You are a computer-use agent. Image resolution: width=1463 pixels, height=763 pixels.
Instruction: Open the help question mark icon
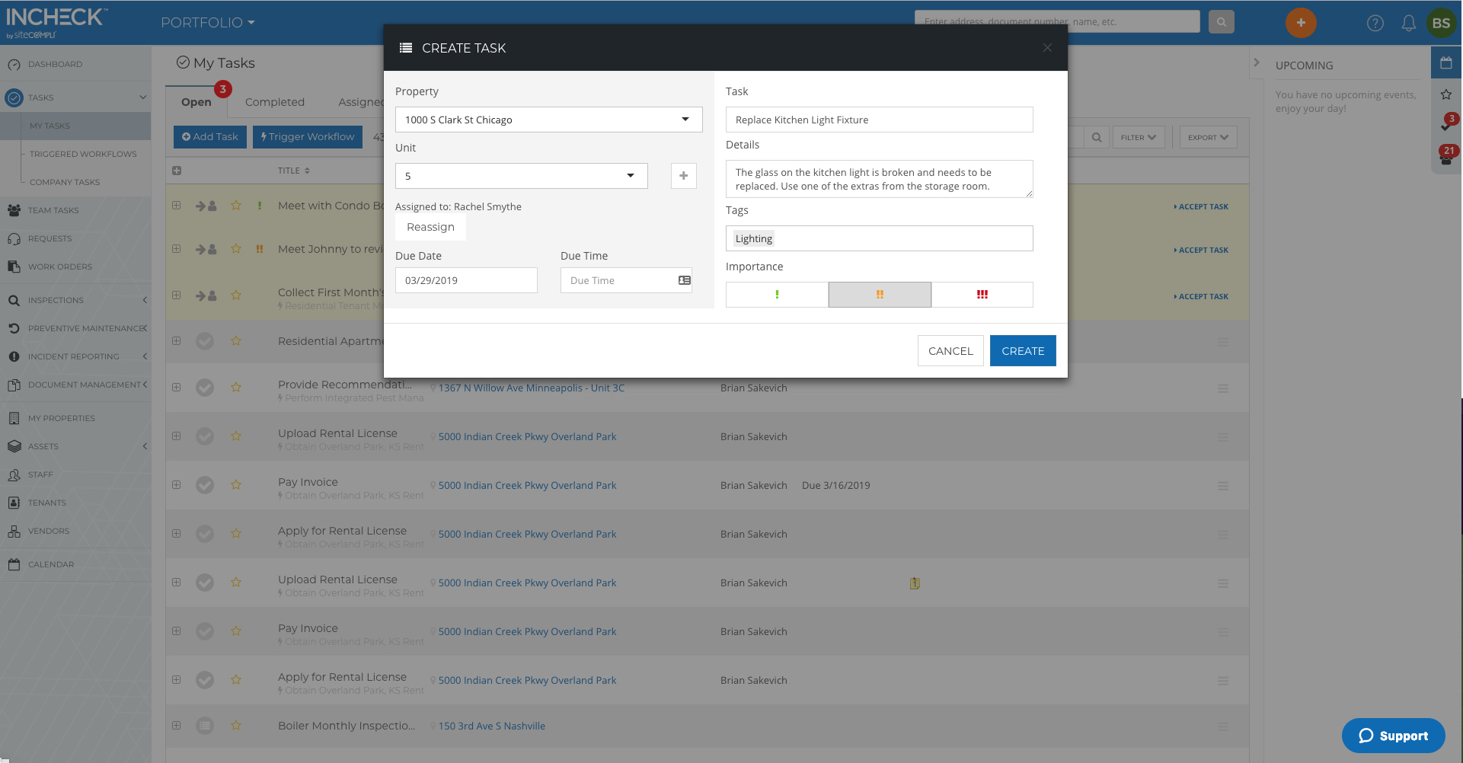click(1375, 23)
